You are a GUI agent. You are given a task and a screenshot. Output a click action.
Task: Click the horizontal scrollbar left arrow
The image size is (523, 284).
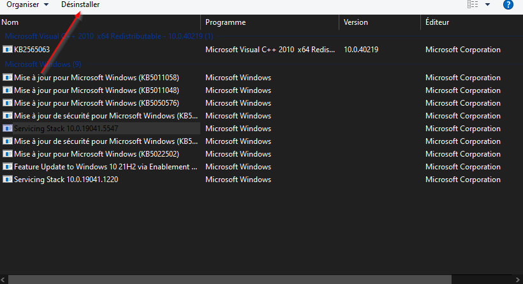3,280
